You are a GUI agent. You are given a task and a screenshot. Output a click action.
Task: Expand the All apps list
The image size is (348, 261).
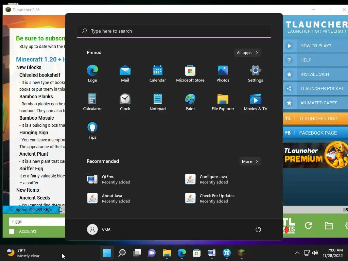pyautogui.click(x=247, y=53)
